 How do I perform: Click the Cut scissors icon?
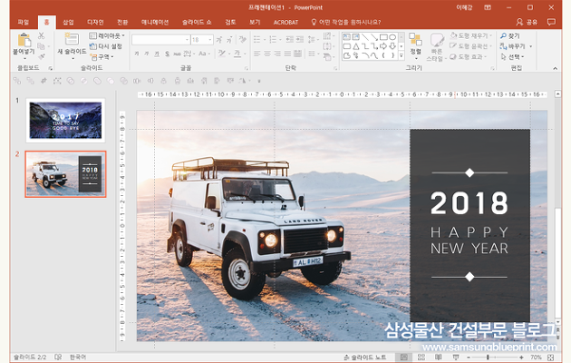[x=41, y=35]
